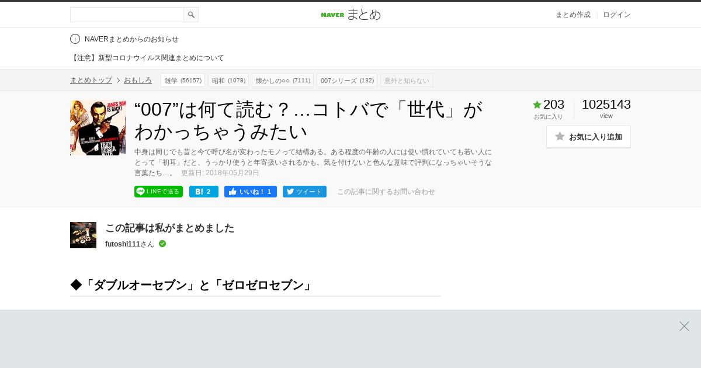Image resolution: width=701 pixels, height=368 pixels.
Task: Share via LINEで送る button
Action: tap(158, 192)
